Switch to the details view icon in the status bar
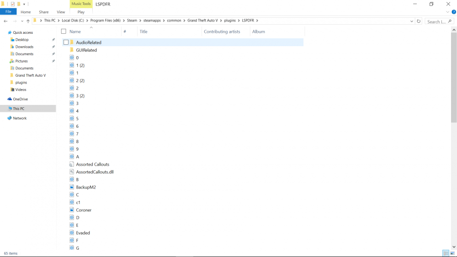The image size is (457, 257). 446,253
